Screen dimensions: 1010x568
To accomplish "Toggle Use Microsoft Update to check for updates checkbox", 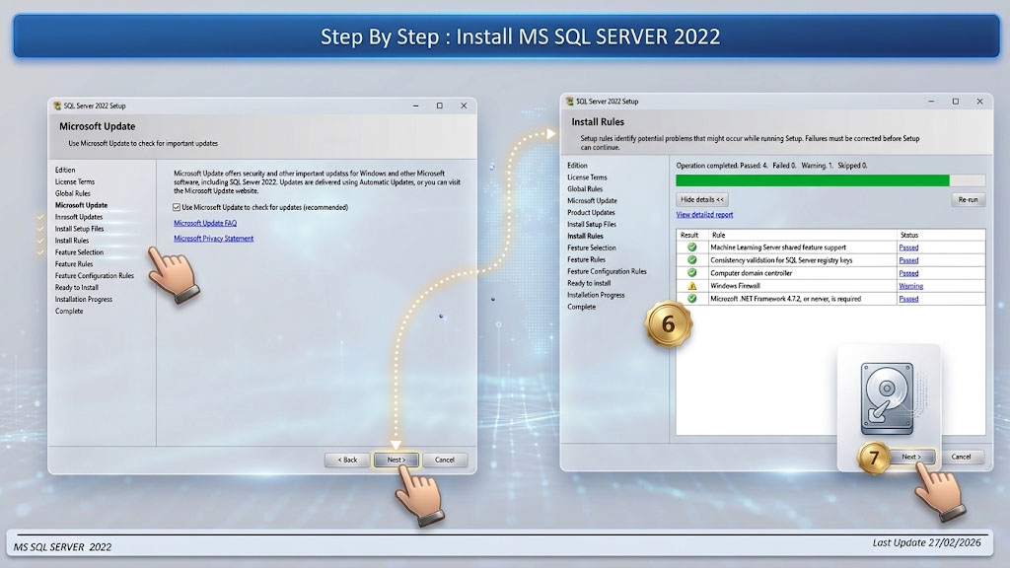I will pos(177,207).
